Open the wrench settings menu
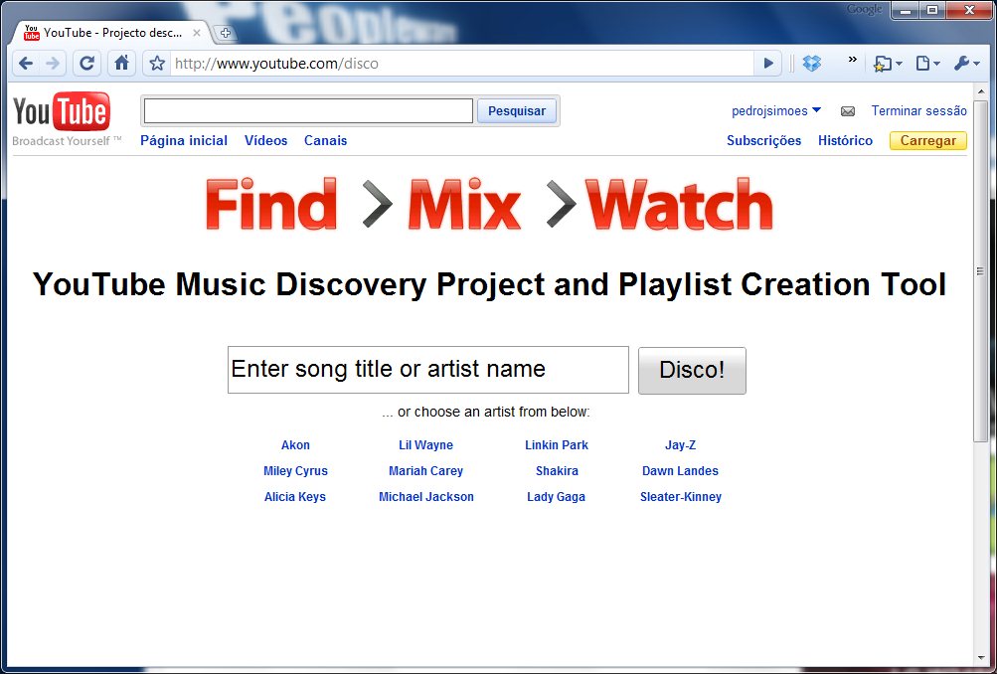The width and height of the screenshot is (997, 674). [966, 64]
